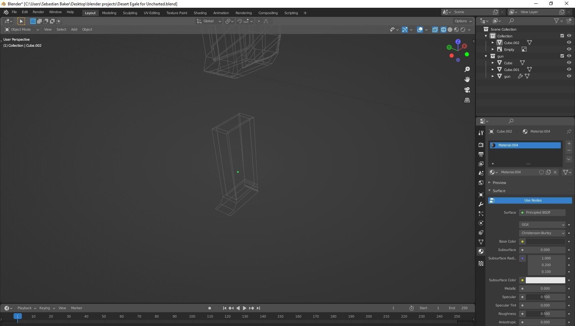Toggle visibility of Cube.001 in outliner

[569, 70]
